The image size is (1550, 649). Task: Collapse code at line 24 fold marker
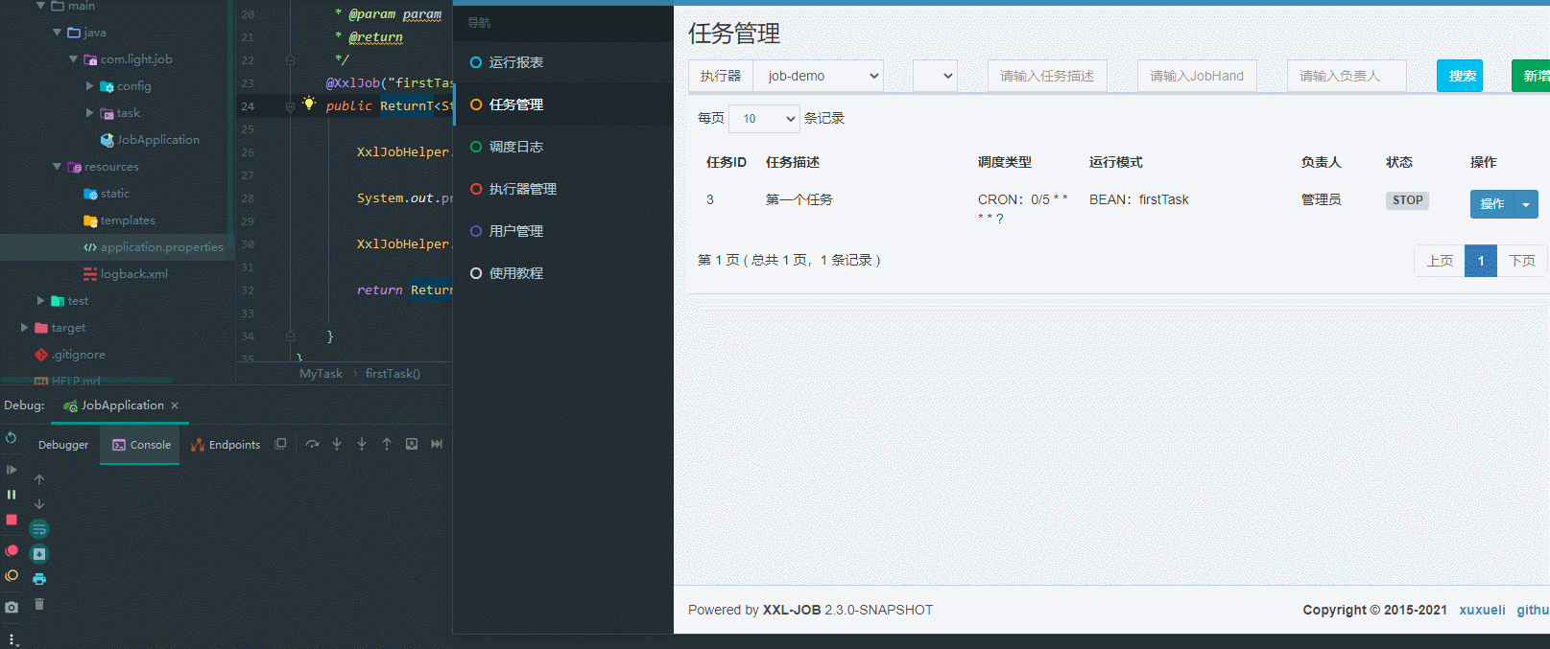(290, 106)
